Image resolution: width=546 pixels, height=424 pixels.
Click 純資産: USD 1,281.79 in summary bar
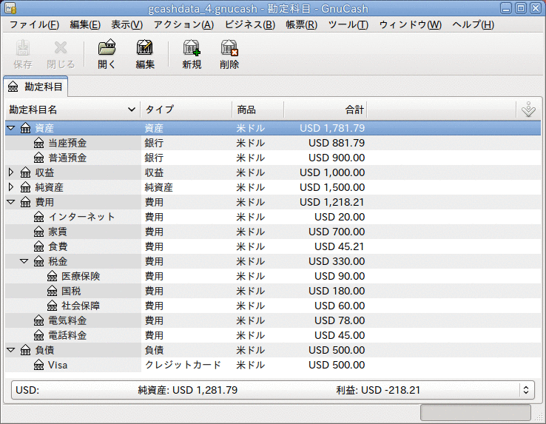188,390
